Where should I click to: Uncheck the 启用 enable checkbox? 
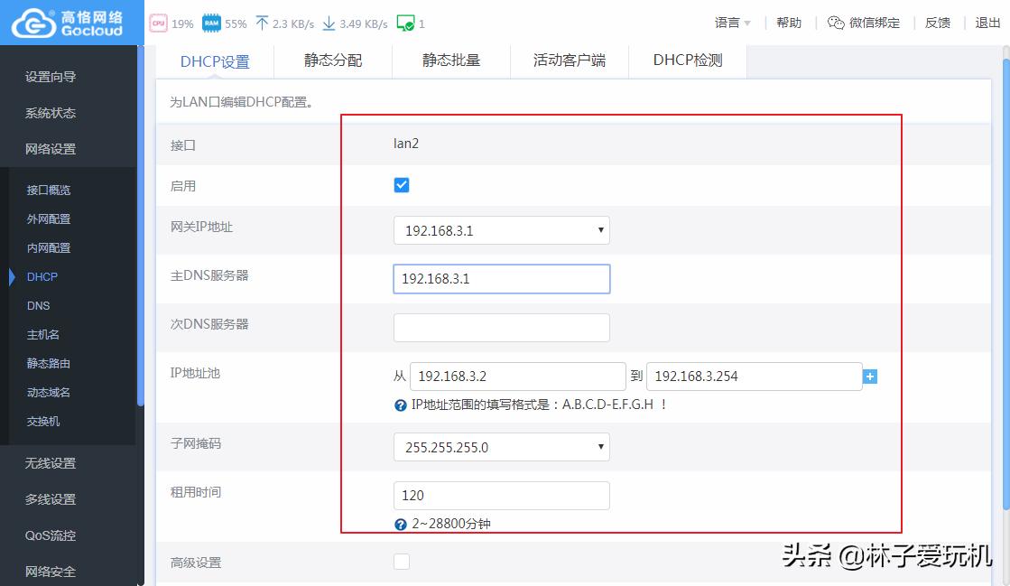coord(400,184)
